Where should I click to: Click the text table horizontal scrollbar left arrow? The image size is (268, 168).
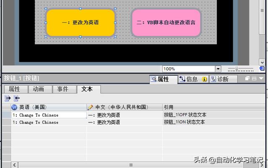(x=15, y=165)
